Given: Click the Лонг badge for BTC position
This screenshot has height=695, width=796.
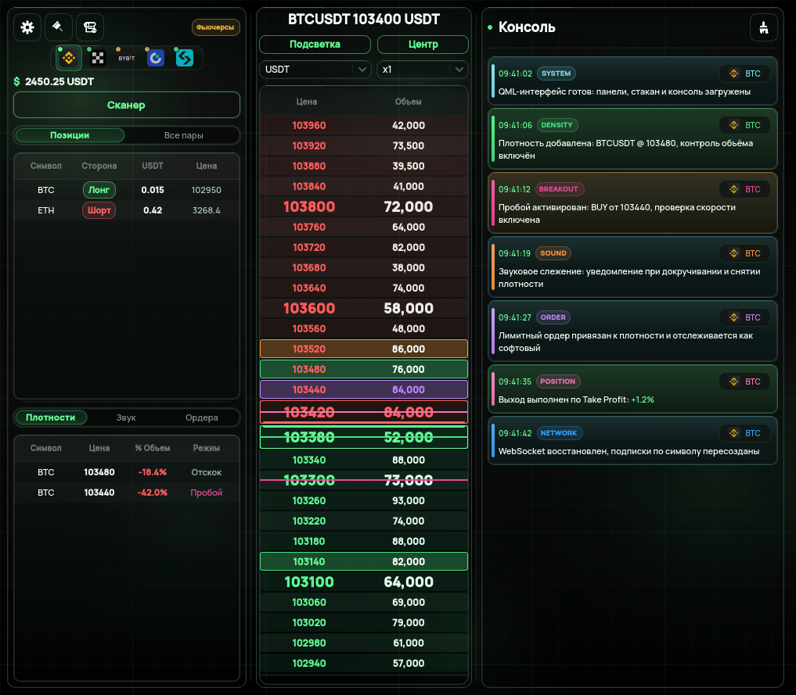Looking at the screenshot, I should [99, 190].
